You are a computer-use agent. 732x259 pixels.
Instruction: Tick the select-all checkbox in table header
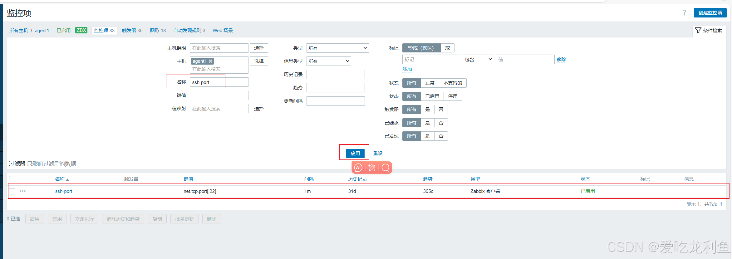coord(12,179)
